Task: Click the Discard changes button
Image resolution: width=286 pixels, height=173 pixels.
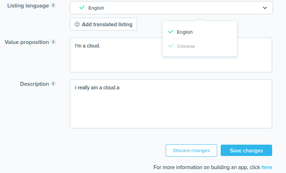Action: click(x=191, y=150)
